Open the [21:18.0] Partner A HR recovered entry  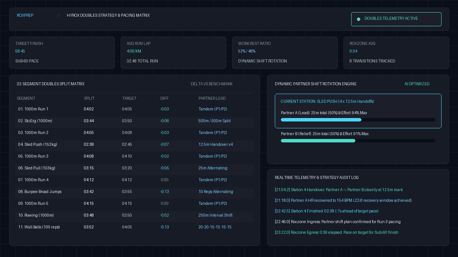point(343,200)
